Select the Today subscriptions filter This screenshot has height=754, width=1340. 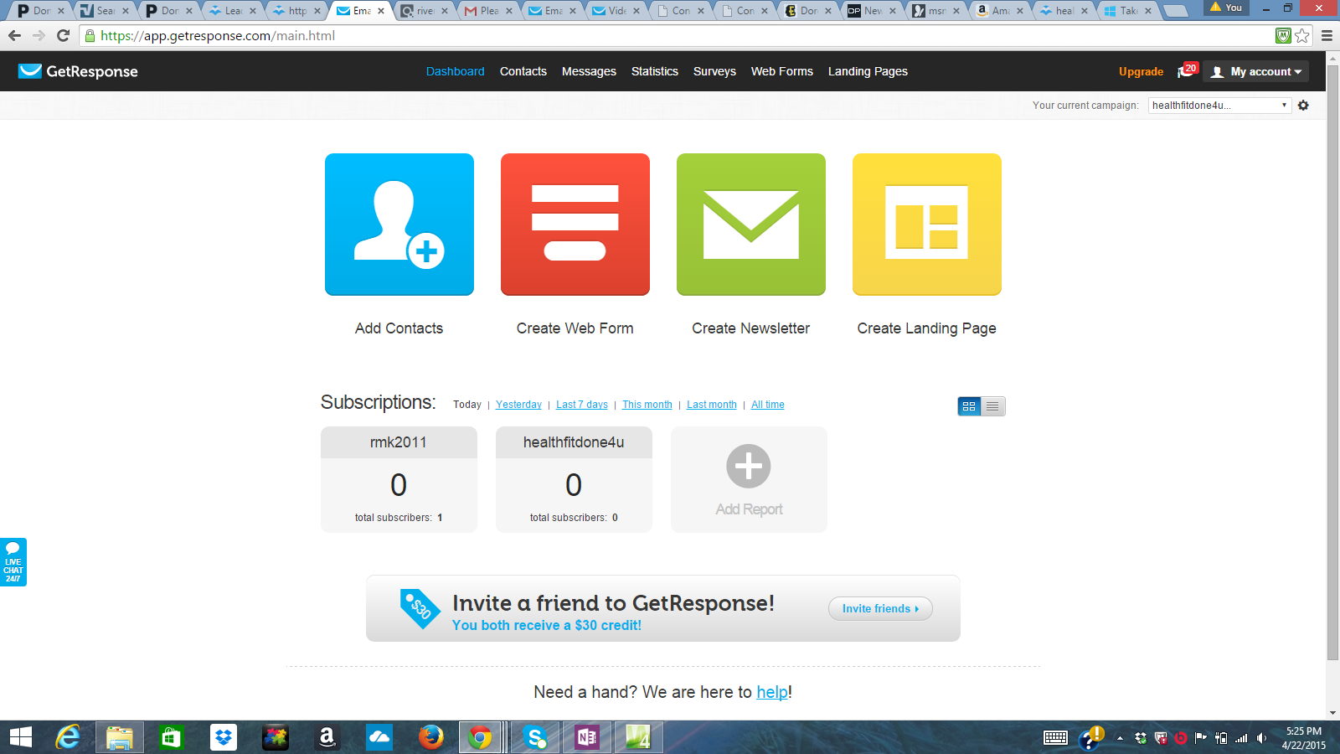coord(467,405)
